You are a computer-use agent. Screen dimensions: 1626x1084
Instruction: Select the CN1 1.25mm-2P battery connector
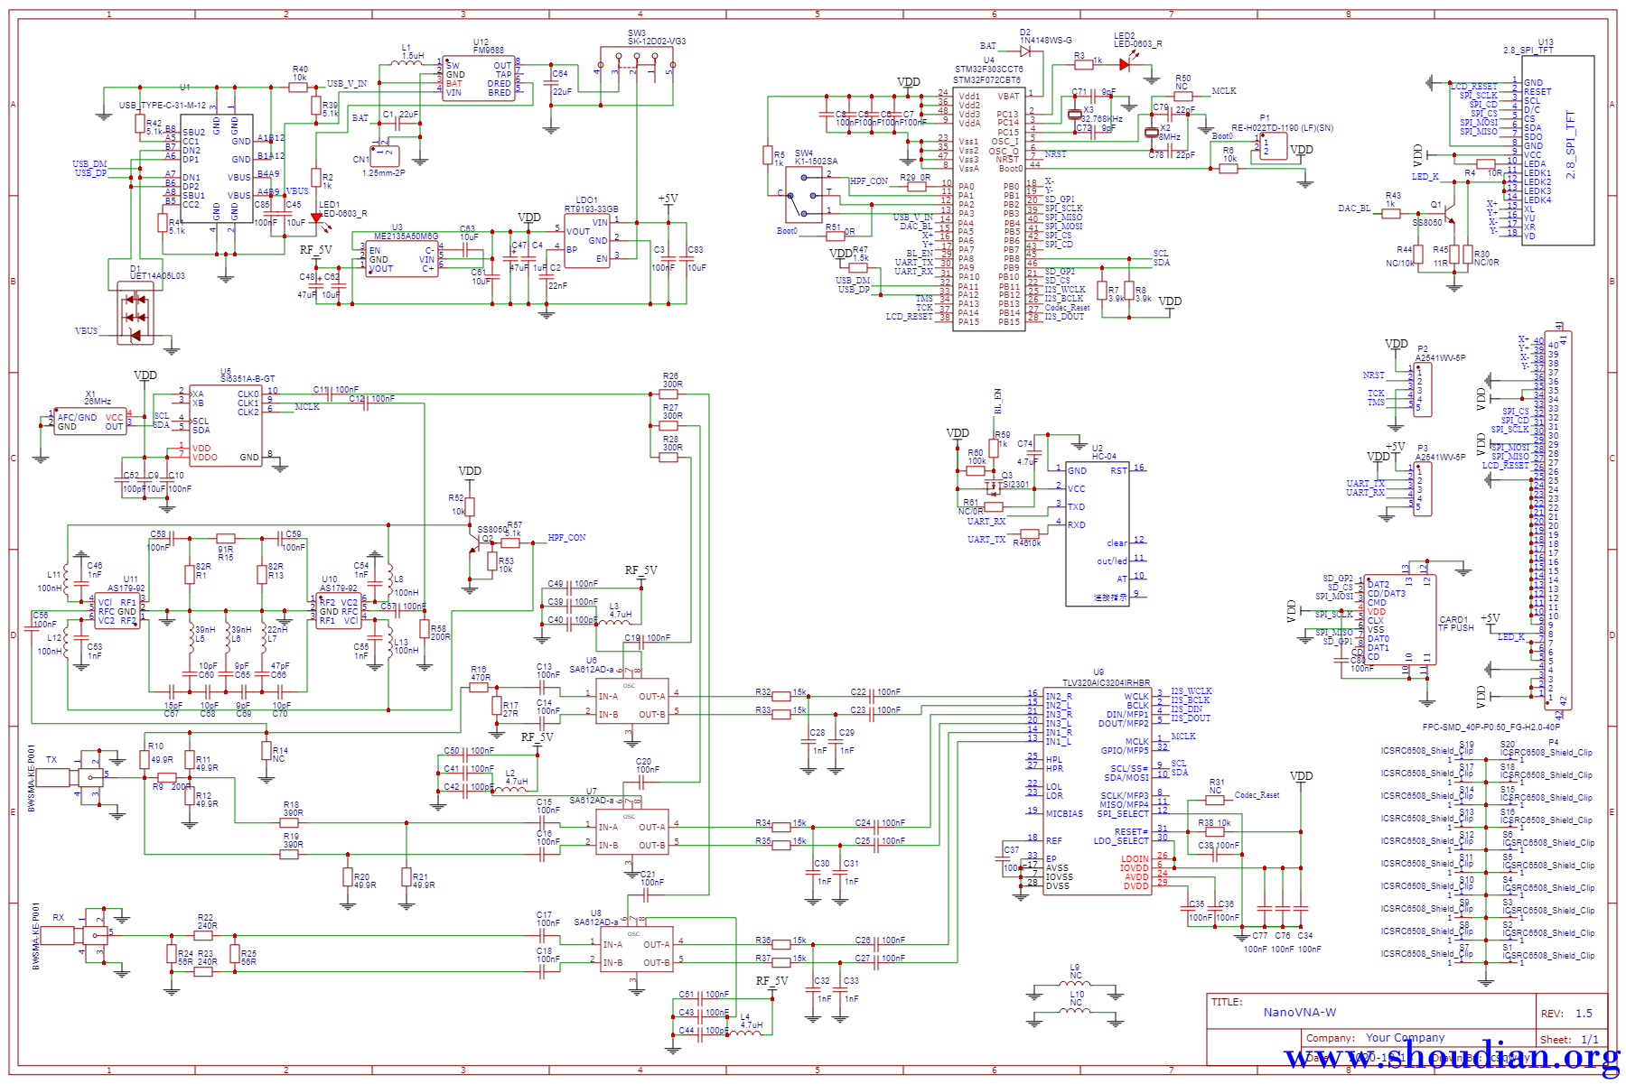tap(386, 155)
